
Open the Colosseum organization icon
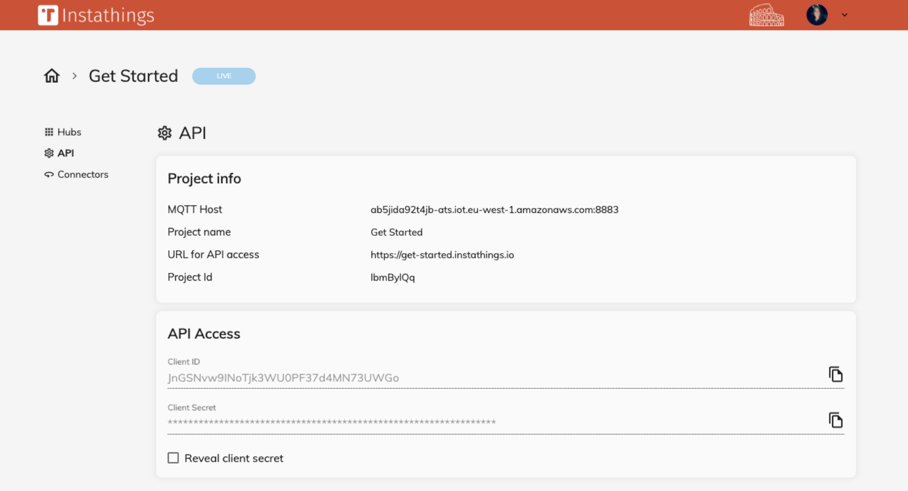(x=766, y=15)
